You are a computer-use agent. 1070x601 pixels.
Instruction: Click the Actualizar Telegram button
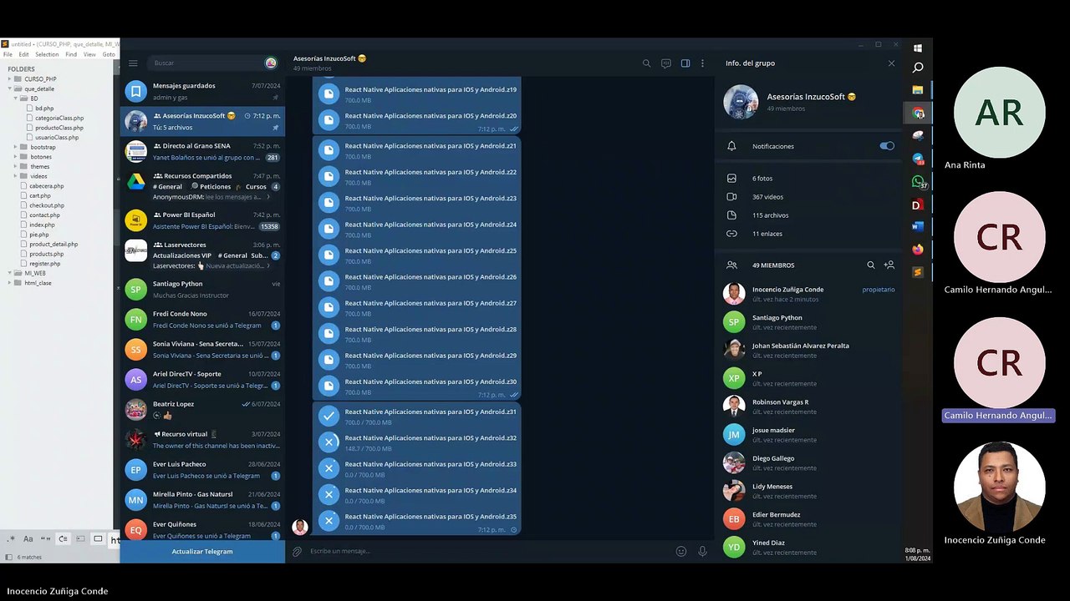coord(202,552)
